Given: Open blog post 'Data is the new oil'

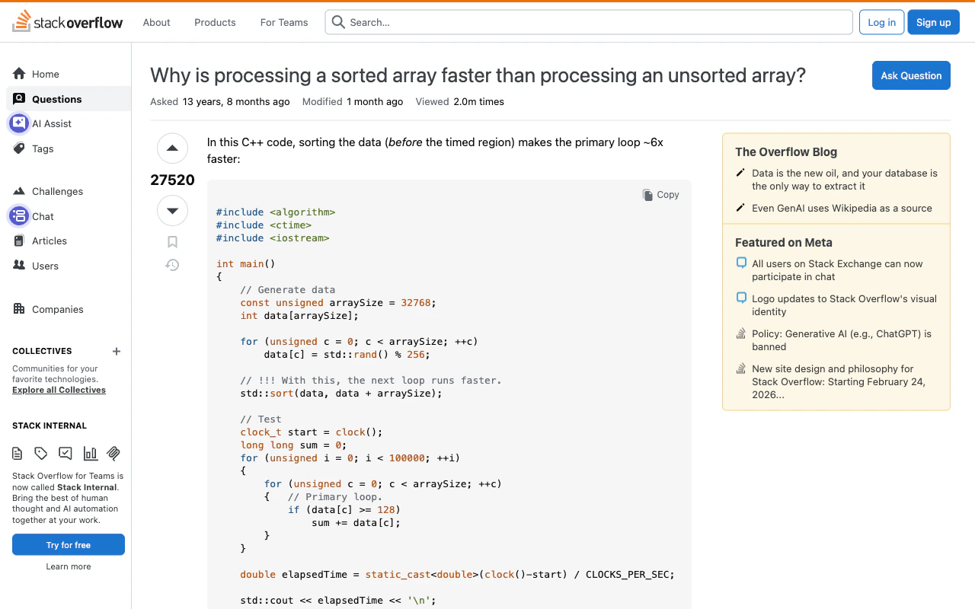Looking at the screenshot, I should (845, 180).
